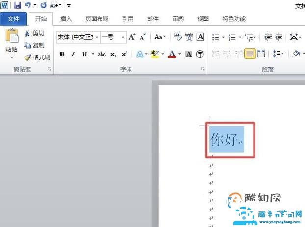
Task: Click the Save icon in quick access toolbar
Action: click(18, 5)
